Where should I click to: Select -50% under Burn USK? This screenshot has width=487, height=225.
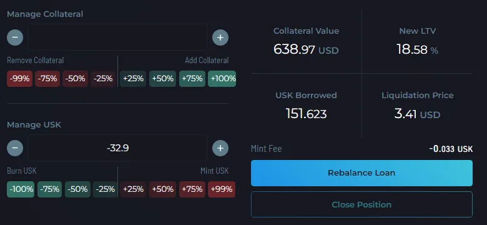click(77, 189)
